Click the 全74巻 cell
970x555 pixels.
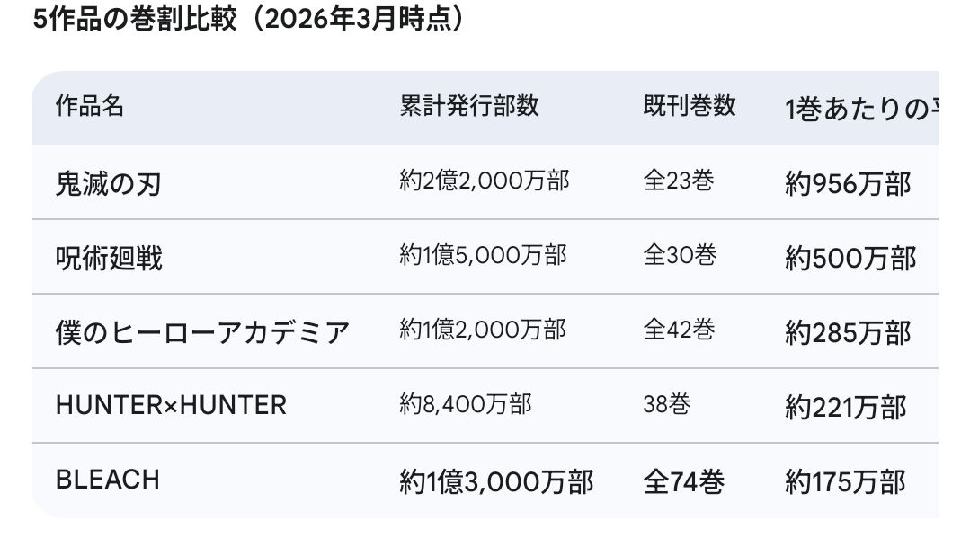684,482
